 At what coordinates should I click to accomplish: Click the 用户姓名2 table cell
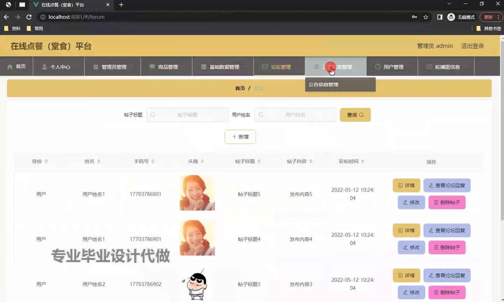pos(93,284)
